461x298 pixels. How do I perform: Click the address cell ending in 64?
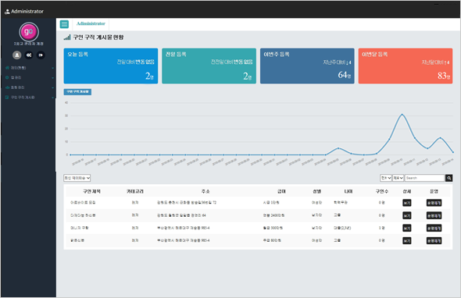(181, 215)
